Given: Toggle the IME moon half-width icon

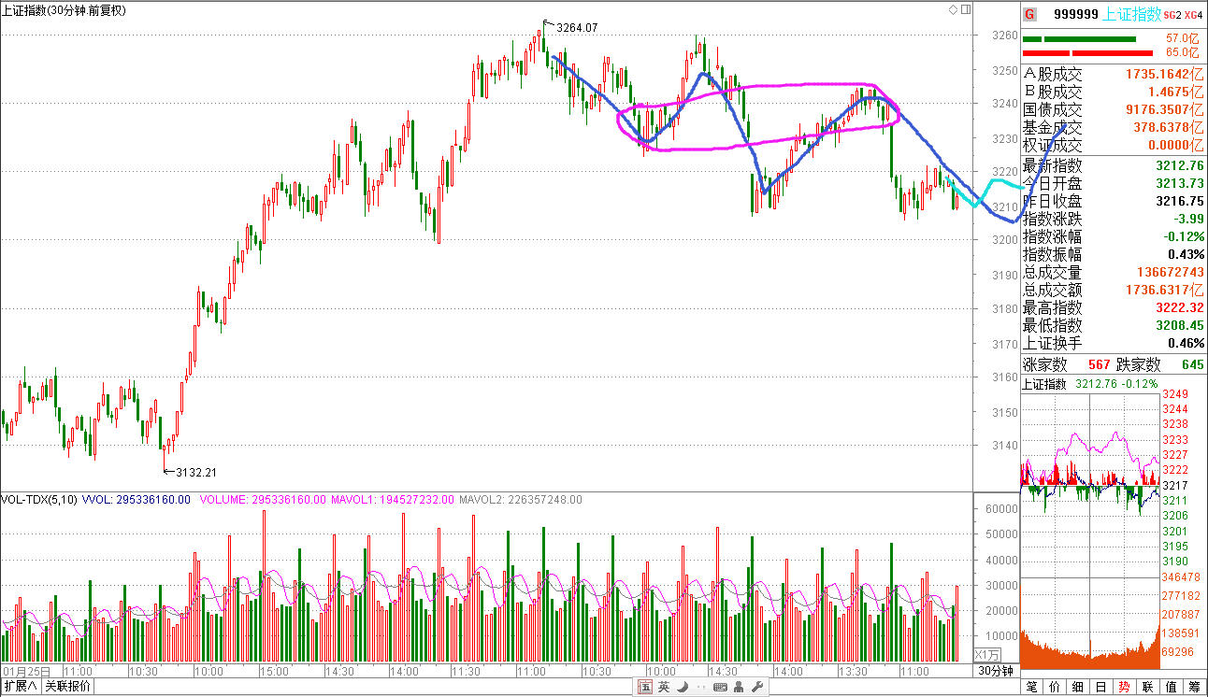Looking at the screenshot, I should click(683, 688).
